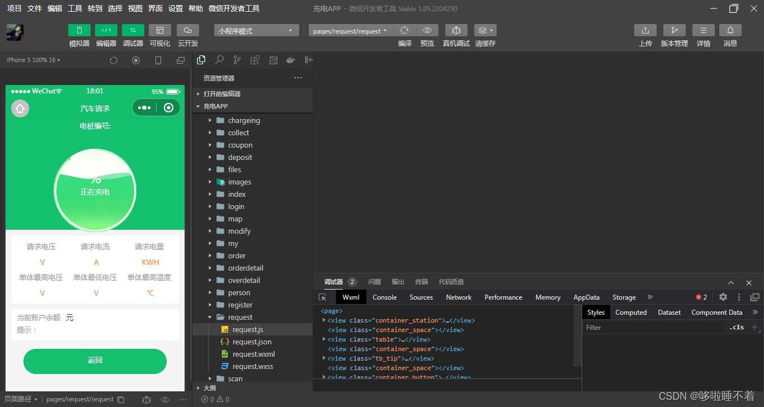Select the element inspector arrow icon
764x407 pixels.
(x=323, y=297)
